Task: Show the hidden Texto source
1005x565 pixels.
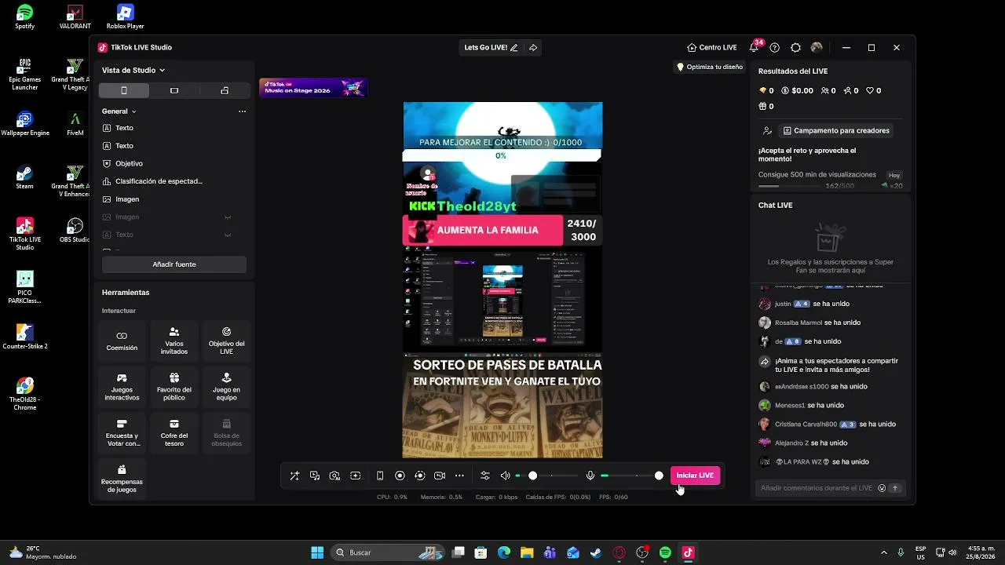Action: click(228, 235)
